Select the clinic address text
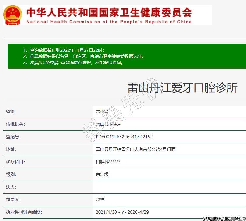Viewport: 246px width, 221px height. coord(135,149)
